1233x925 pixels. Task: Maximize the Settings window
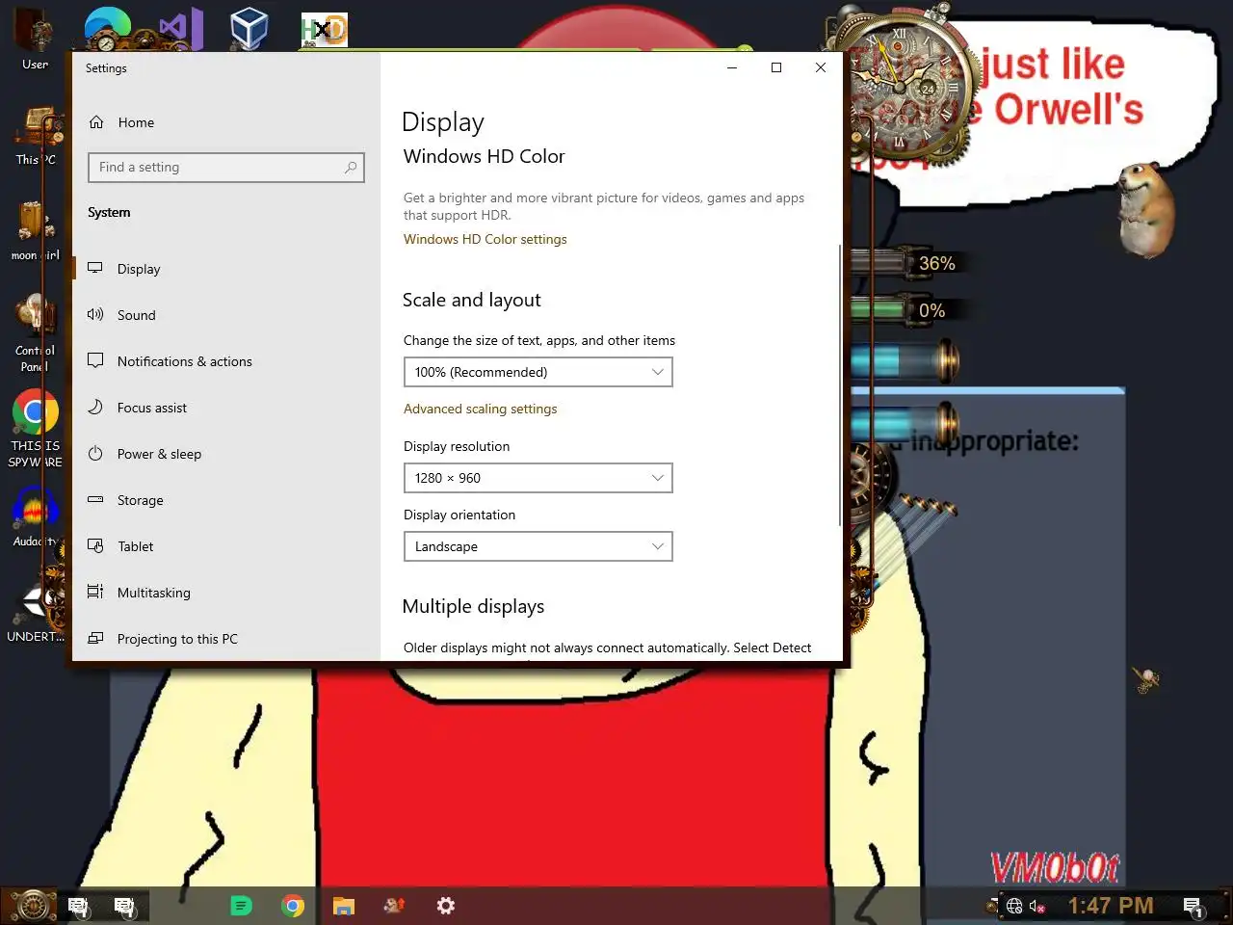pyautogui.click(x=776, y=67)
